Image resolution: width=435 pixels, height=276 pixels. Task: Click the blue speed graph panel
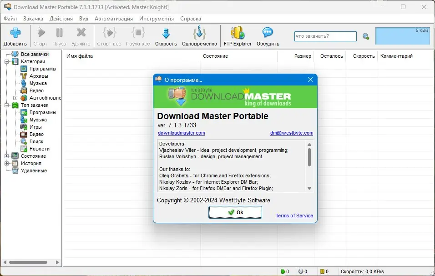coord(402,36)
